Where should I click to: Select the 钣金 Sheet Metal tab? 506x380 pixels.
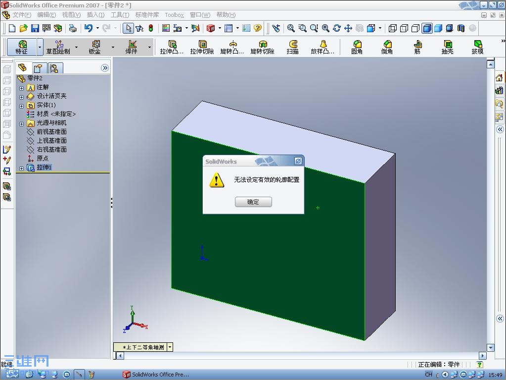(95, 47)
